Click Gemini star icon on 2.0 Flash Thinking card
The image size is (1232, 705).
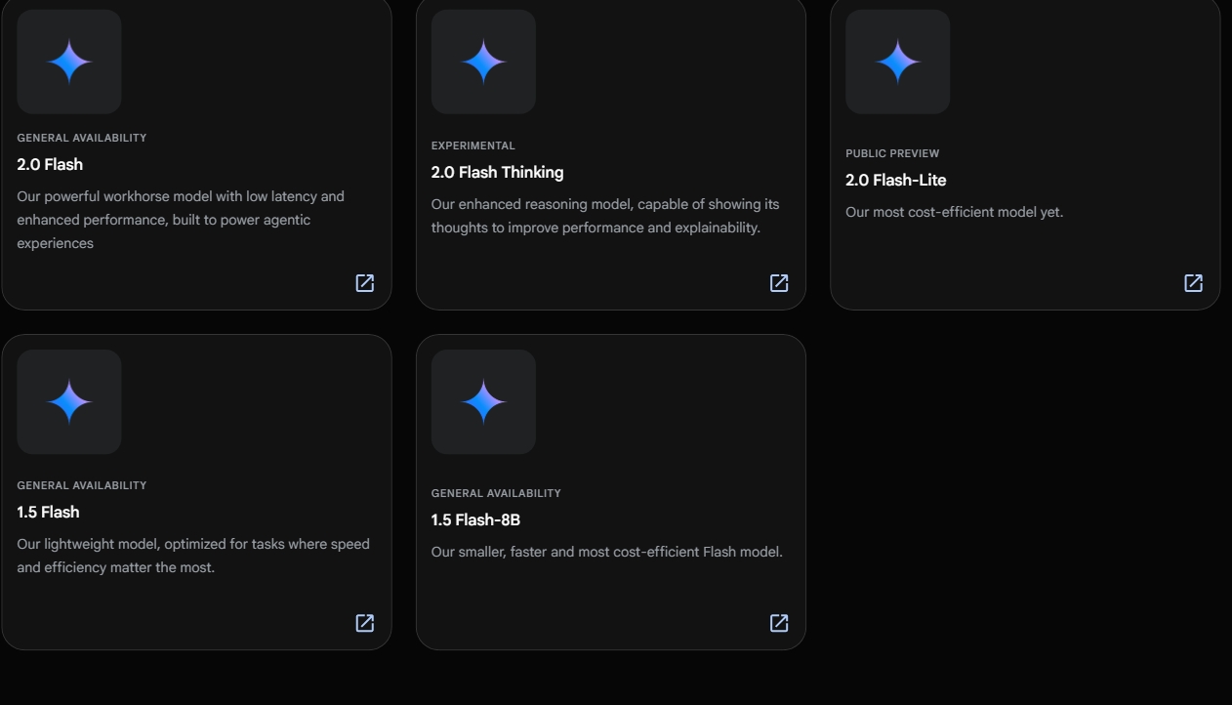pyautogui.click(x=483, y=62)
